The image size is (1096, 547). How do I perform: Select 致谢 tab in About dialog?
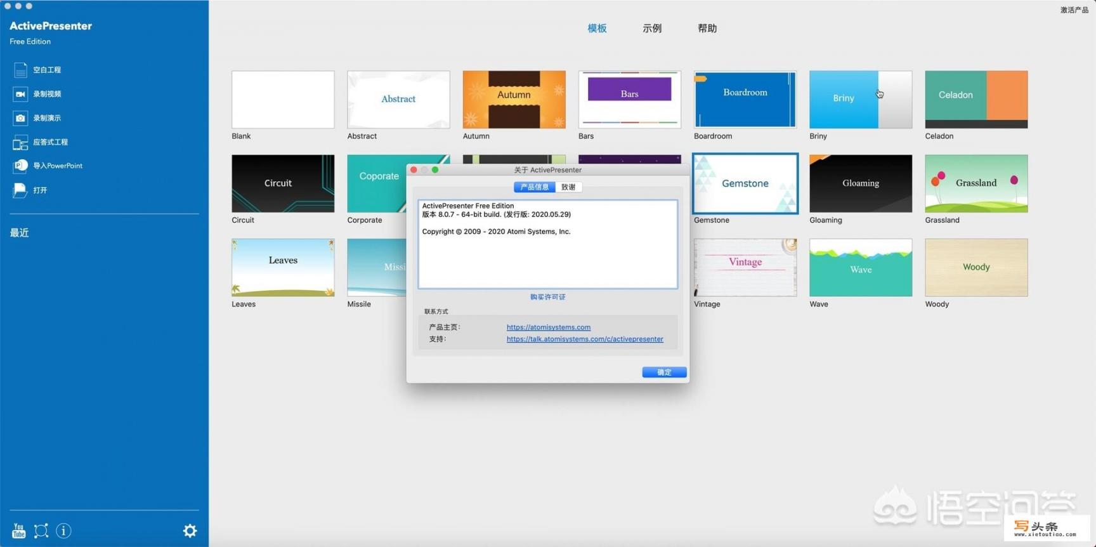(x=568, y=187)
